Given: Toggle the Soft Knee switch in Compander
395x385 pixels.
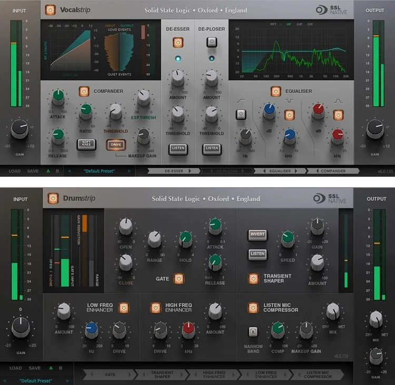Looking at the screenshot, I should pos(86,144).
